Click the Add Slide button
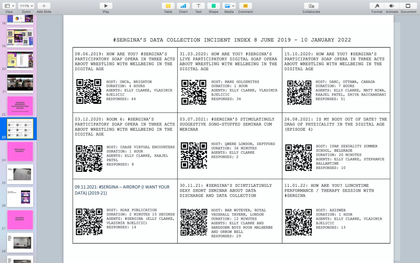The width and height of the screenshot is (420, 263). [44, 6]
